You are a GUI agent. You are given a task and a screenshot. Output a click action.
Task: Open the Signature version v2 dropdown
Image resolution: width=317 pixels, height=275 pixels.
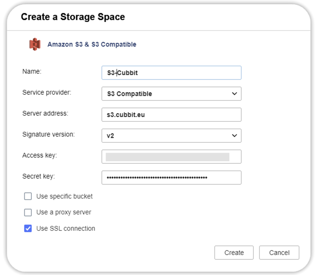(x=172, y=136)
